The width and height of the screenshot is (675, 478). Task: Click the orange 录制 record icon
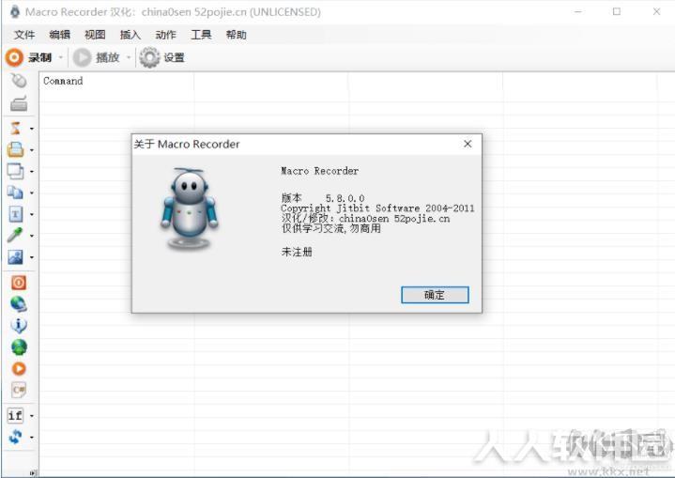[x=14, y=57]
